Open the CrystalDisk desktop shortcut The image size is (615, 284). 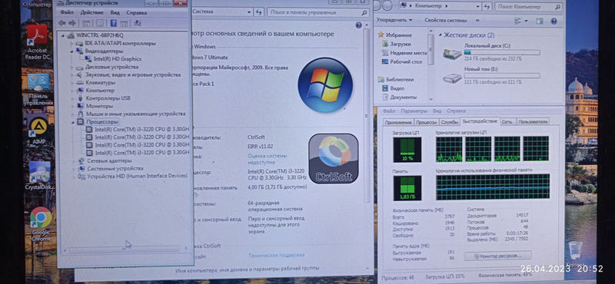(39, 176)
